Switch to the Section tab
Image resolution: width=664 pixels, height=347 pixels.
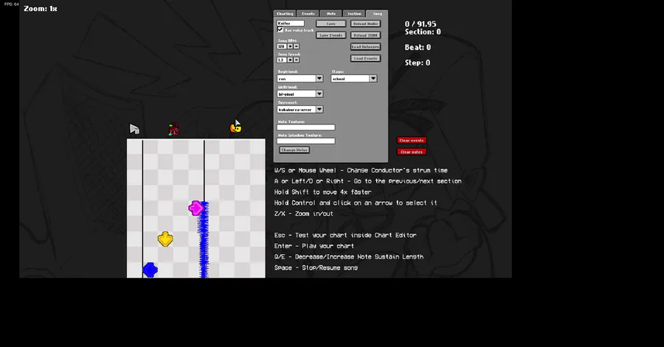pyautogui.click(x=354, y=13)
